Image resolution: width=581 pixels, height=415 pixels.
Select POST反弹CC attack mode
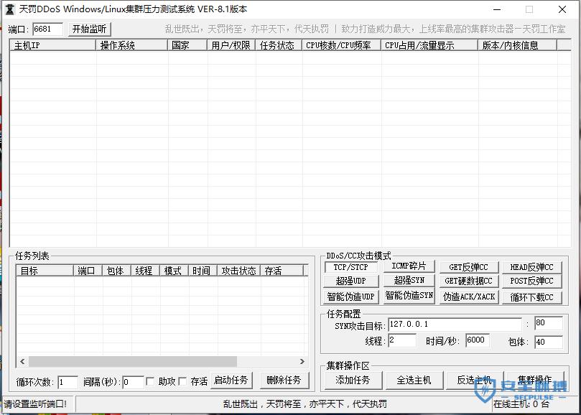[531, 281]
